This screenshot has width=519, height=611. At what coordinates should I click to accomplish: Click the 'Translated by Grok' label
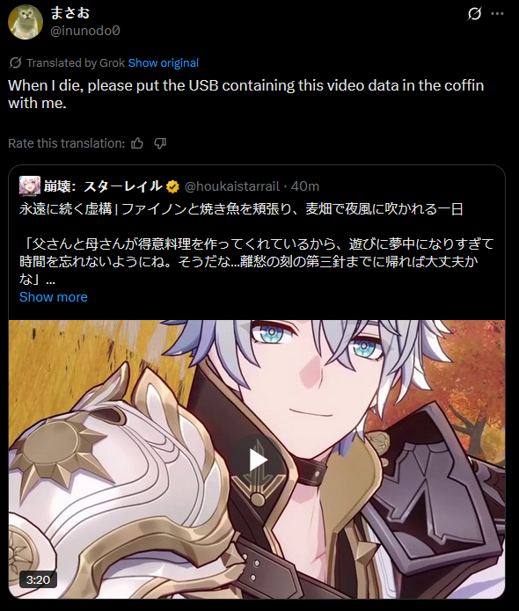coord(76,62)
